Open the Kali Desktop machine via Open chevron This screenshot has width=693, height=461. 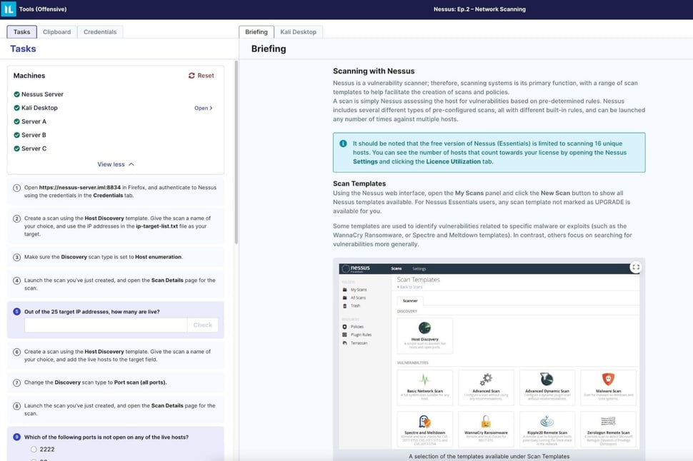(x=204, y=108)
